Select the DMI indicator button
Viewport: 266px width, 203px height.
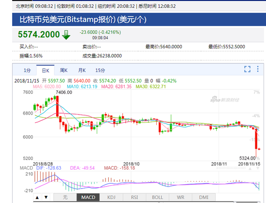click(204, 197)
